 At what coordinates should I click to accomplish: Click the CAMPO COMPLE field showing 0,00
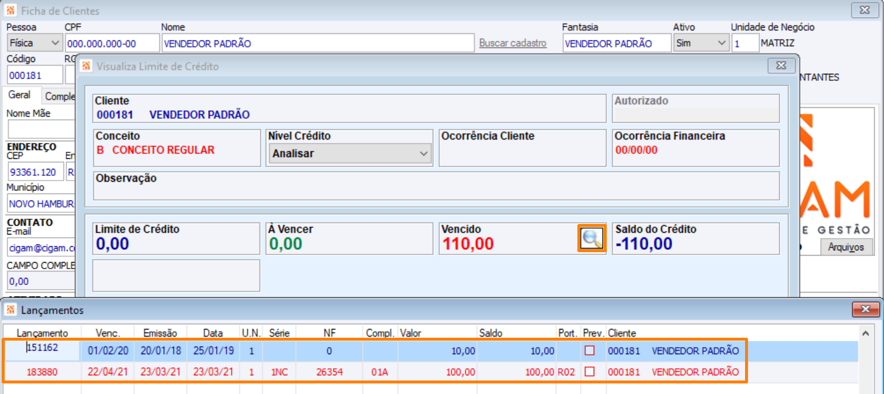pyautogui.click(x=41, y=281)
